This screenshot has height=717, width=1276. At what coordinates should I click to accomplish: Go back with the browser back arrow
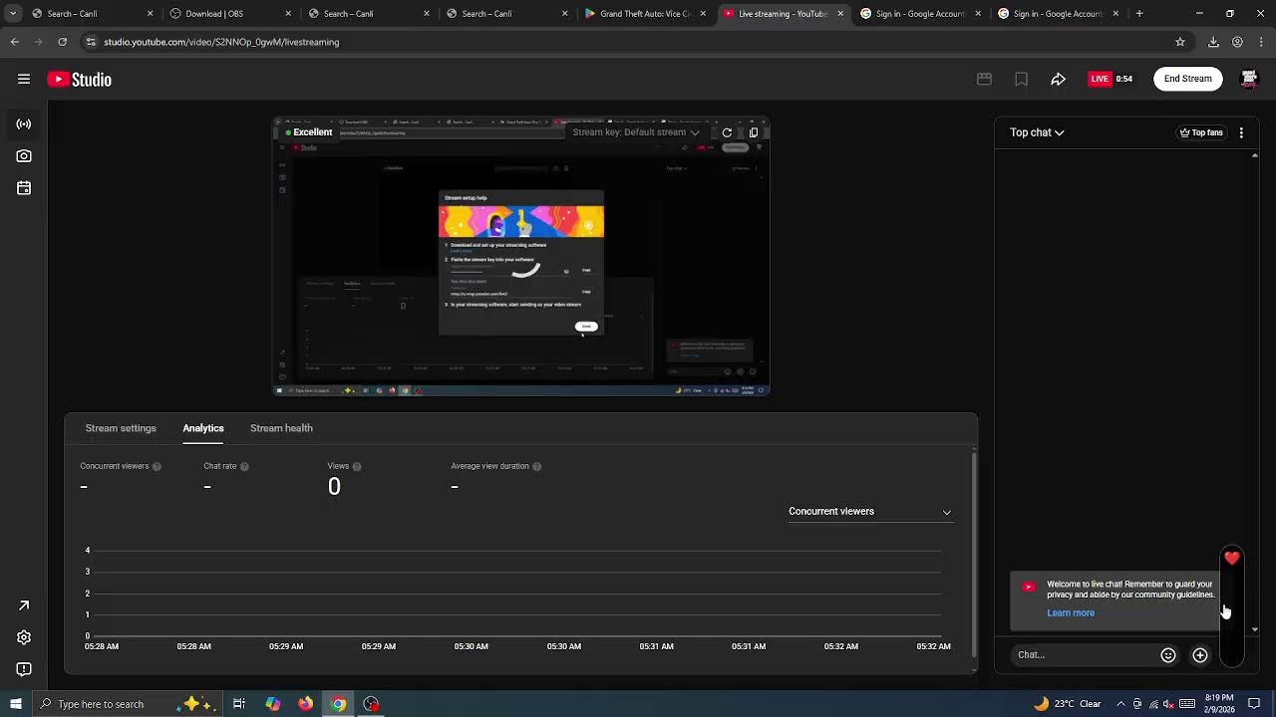pyautogui.click(x=14, y=42)
